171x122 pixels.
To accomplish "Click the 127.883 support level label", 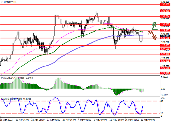I will pyautogui.click(x=165, y=45).
